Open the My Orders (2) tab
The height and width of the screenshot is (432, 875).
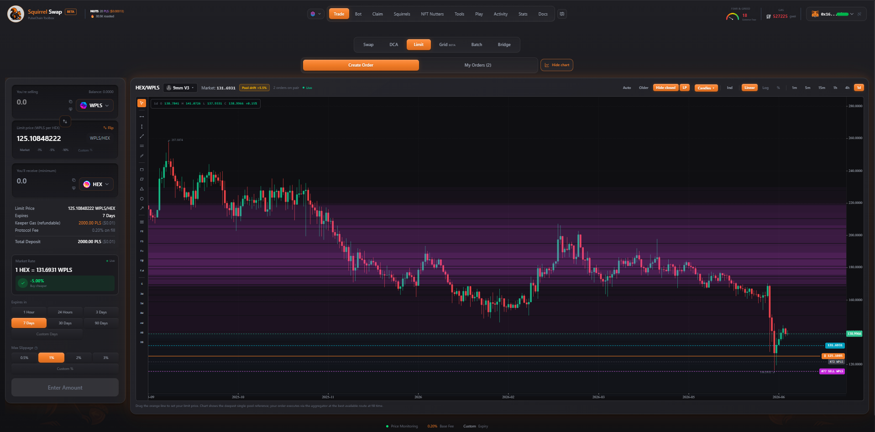pos(478,65)
